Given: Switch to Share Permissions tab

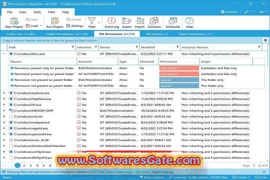Looking at the screenshot, I should point(195,34).
